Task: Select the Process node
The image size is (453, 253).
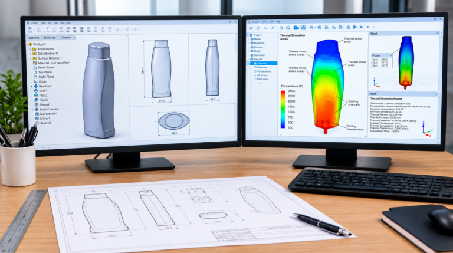Action: (x=257, y=47)
